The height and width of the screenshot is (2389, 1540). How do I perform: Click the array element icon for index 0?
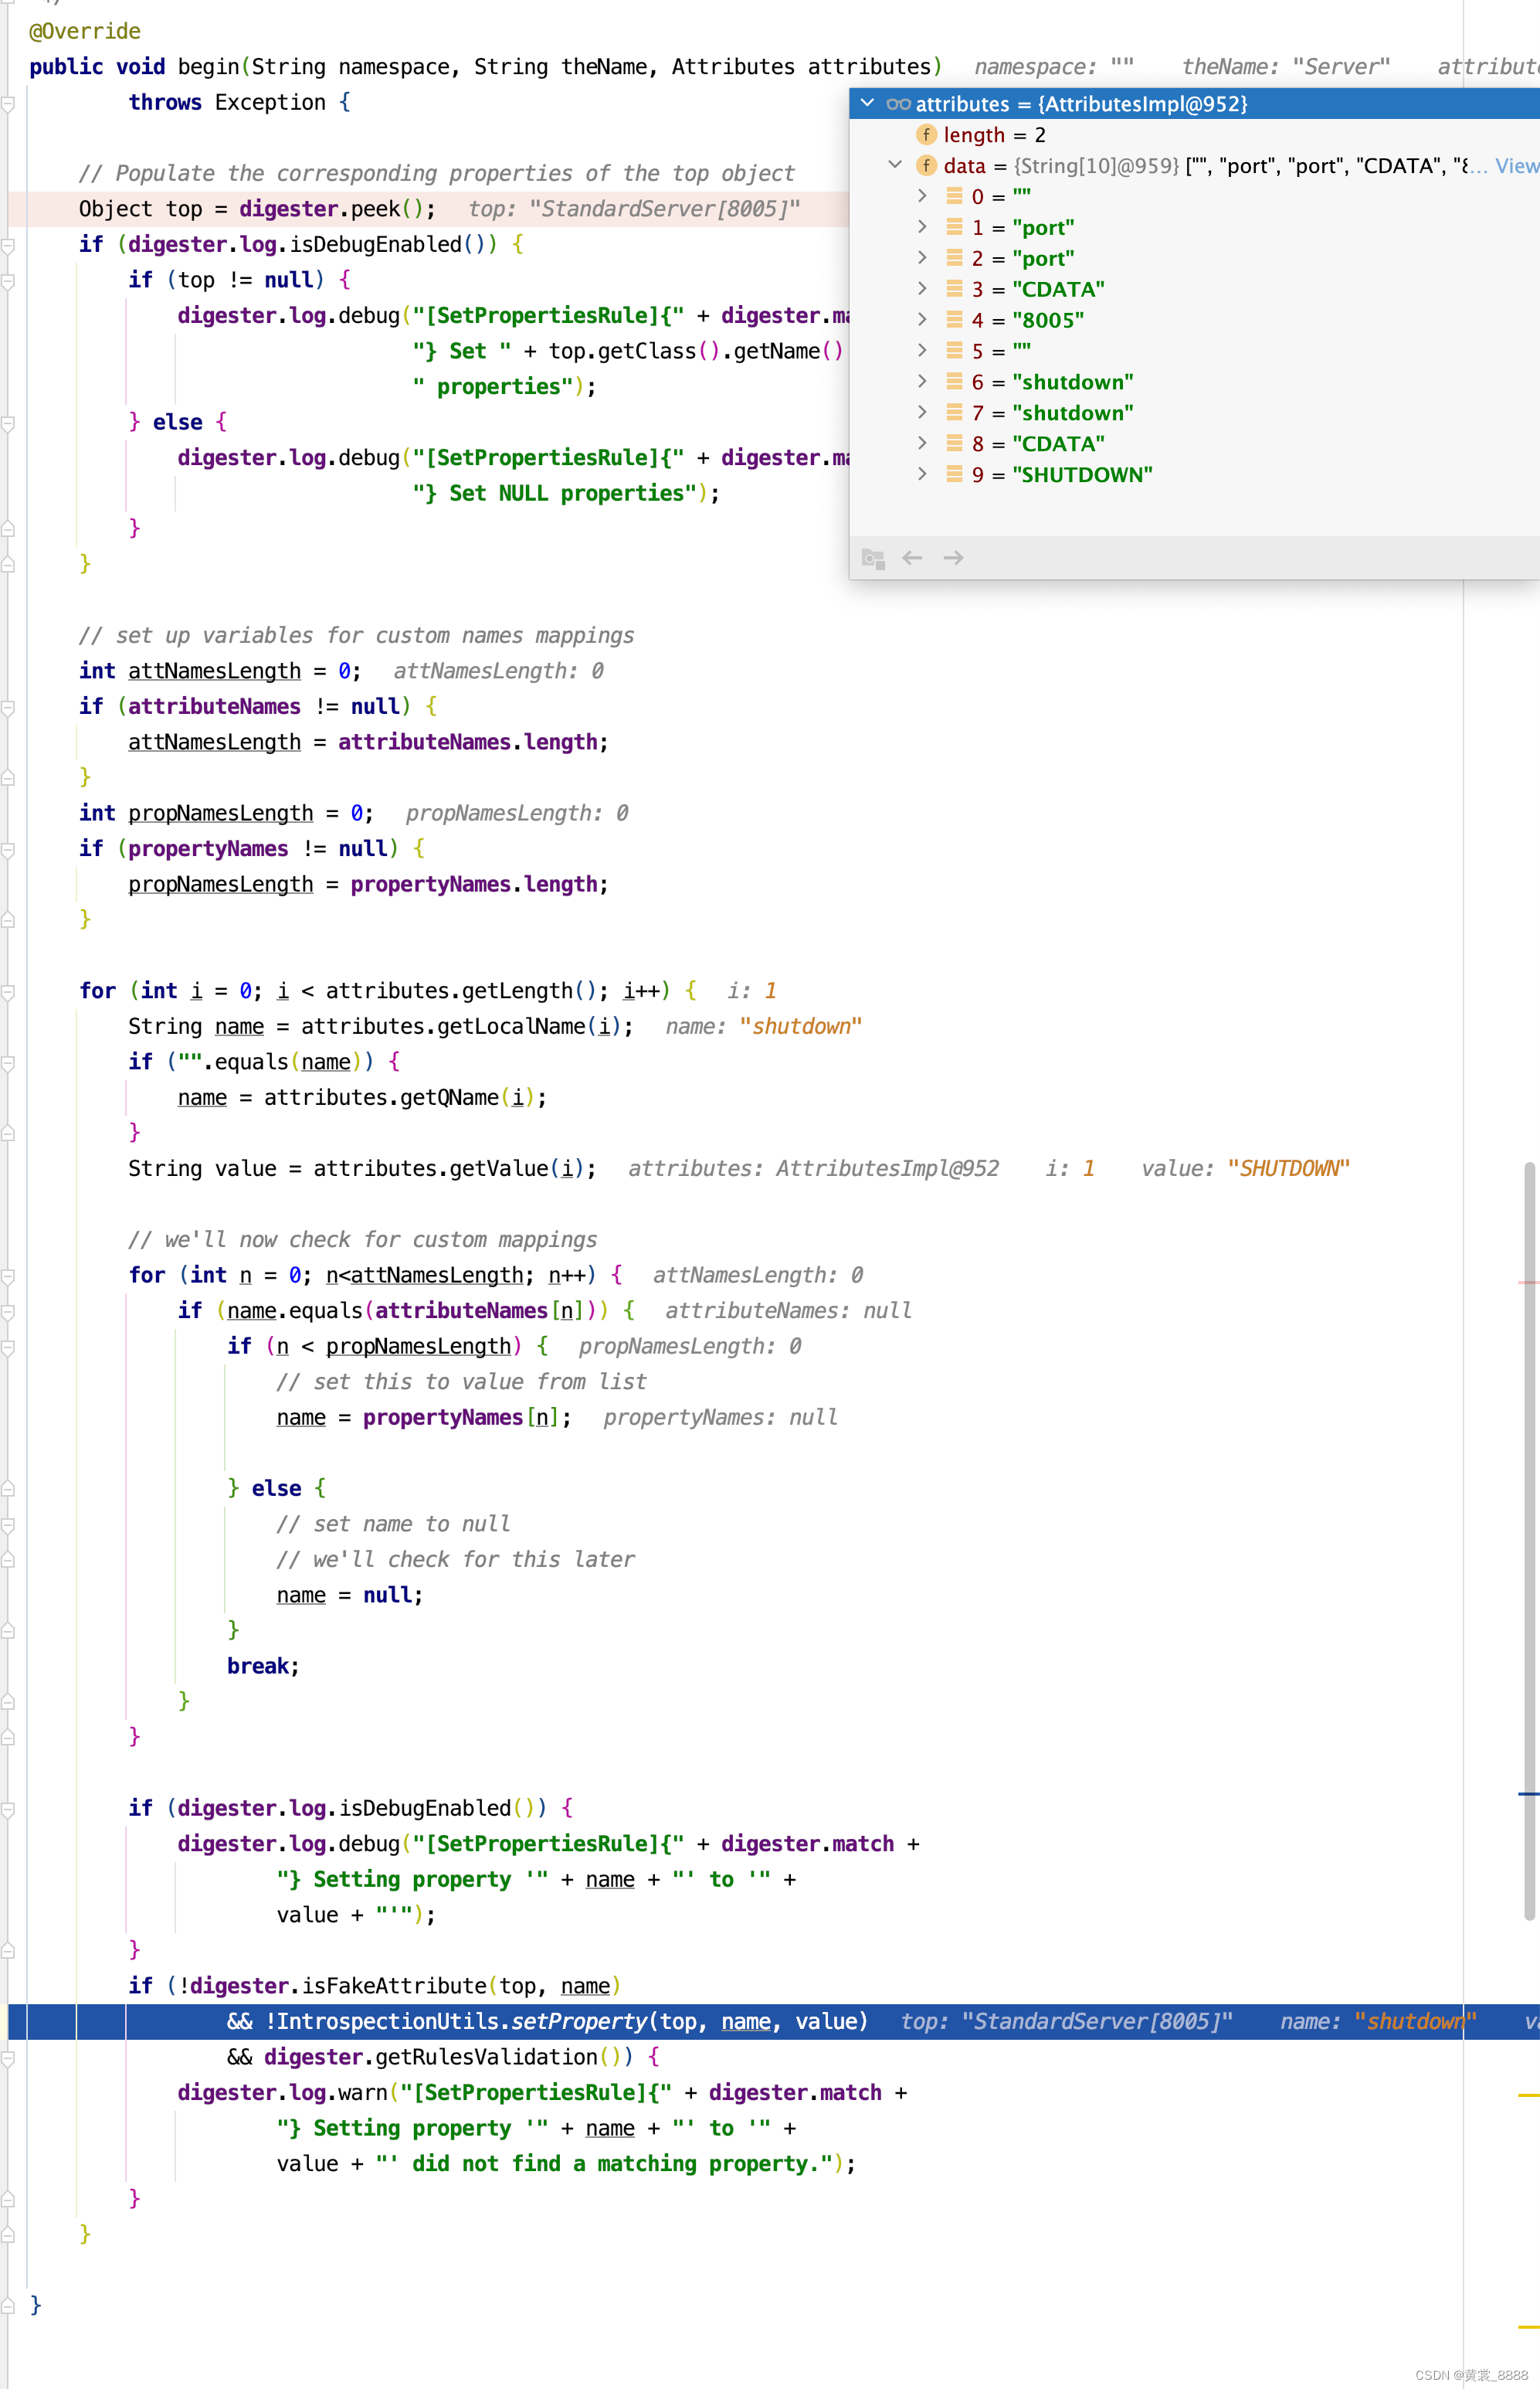tap(954, 196)
